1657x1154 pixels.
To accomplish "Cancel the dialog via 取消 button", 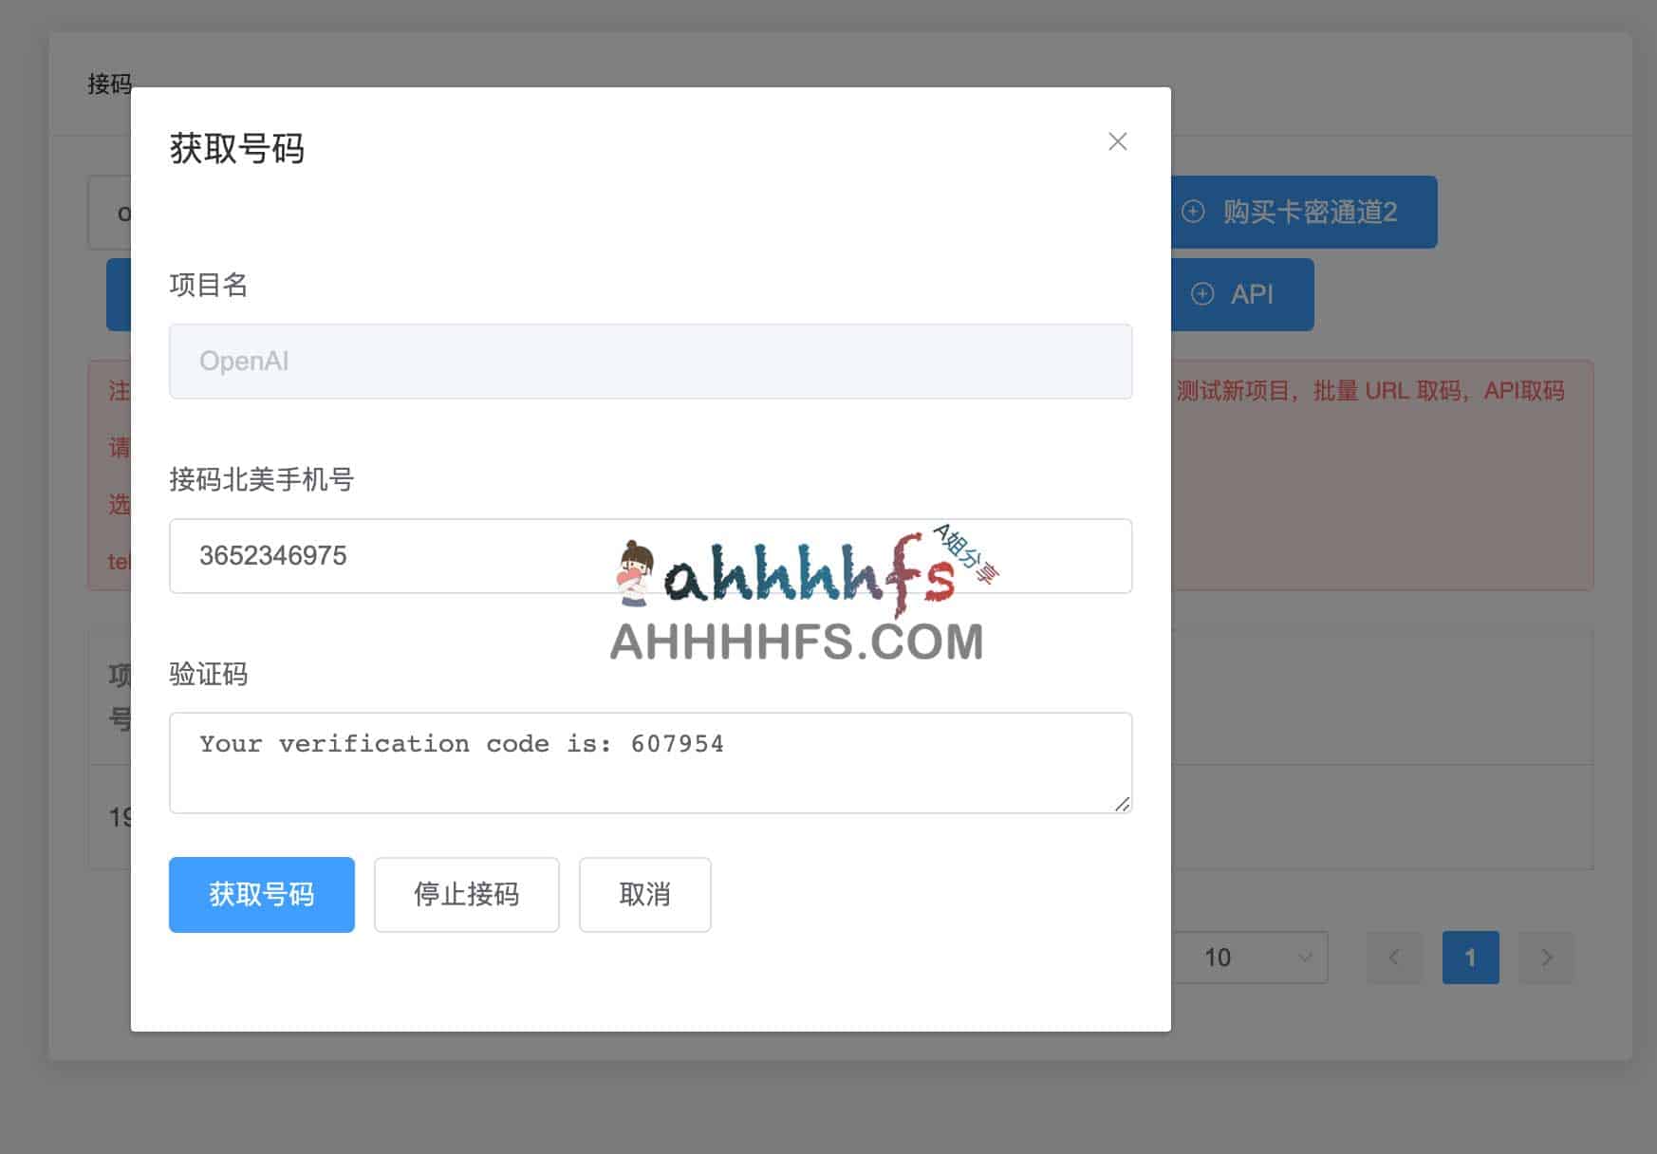I will click(644, 895).
